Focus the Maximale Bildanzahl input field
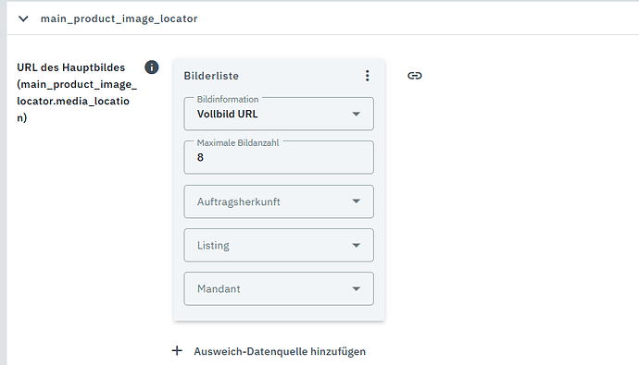This screenshot has width=639, height=365. [x=279, y=157]
